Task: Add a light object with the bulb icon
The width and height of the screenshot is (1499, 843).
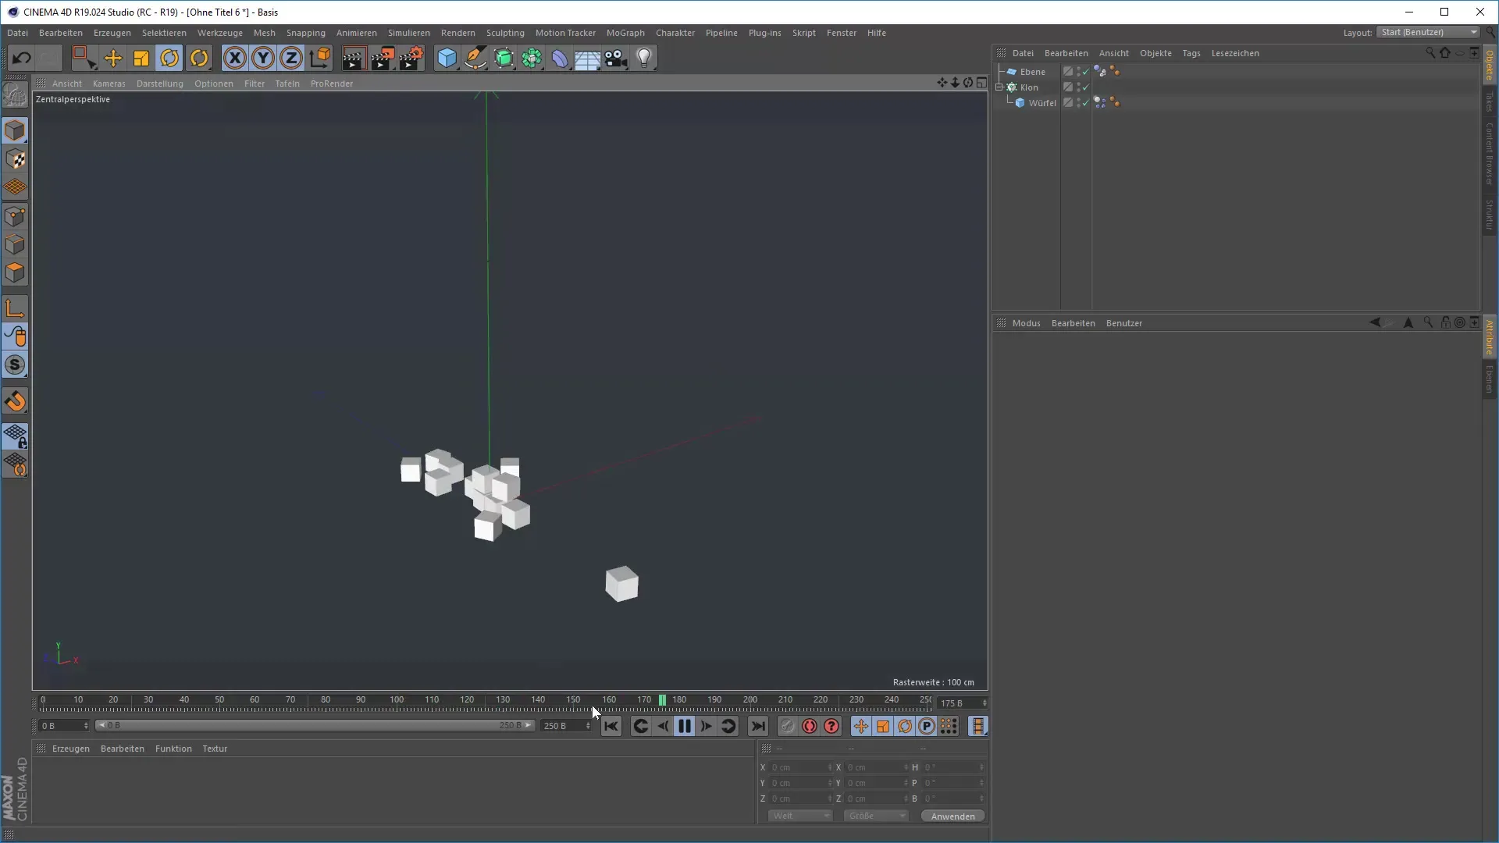Action: (644, 58)
